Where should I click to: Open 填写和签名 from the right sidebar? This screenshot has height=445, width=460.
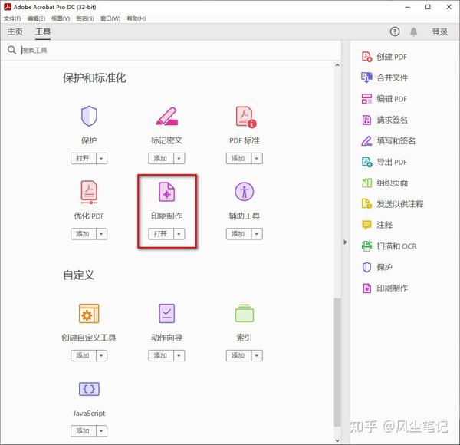388,141
